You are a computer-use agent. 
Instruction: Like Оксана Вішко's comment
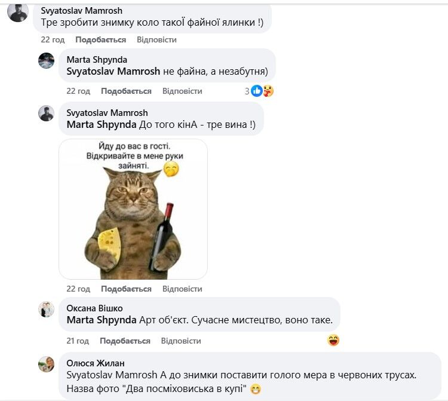click(x=125, y=341)
